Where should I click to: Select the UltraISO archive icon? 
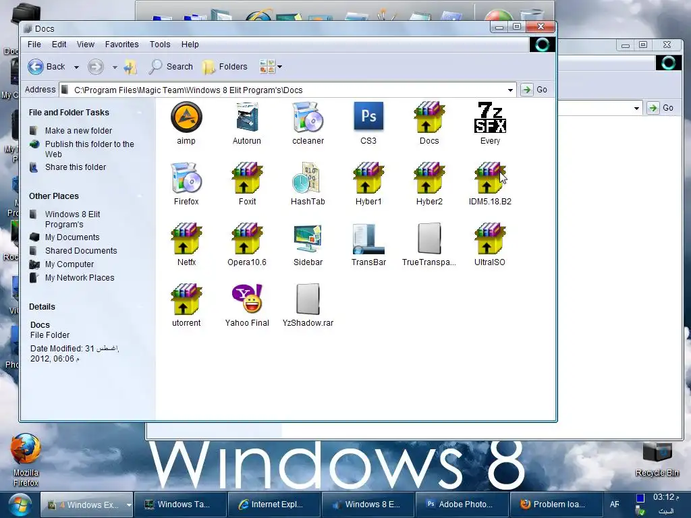[x=490, y=239]
